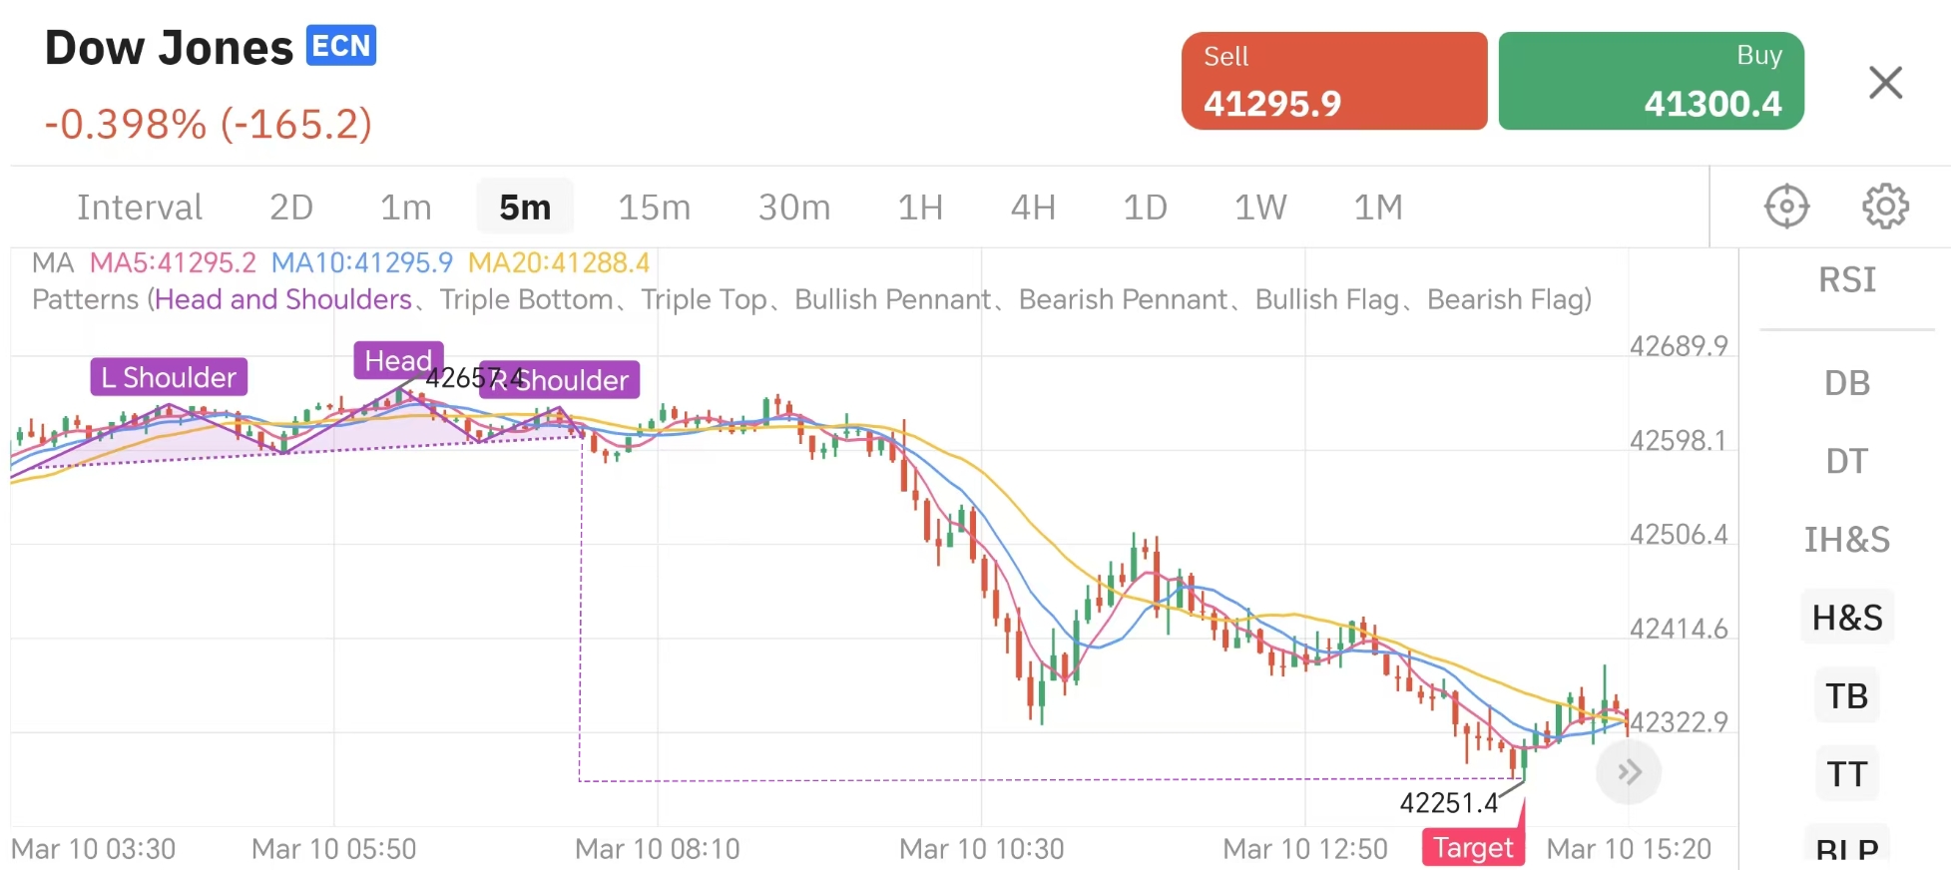
Task: Switch interval to 1m
Action: click(405, 208)
